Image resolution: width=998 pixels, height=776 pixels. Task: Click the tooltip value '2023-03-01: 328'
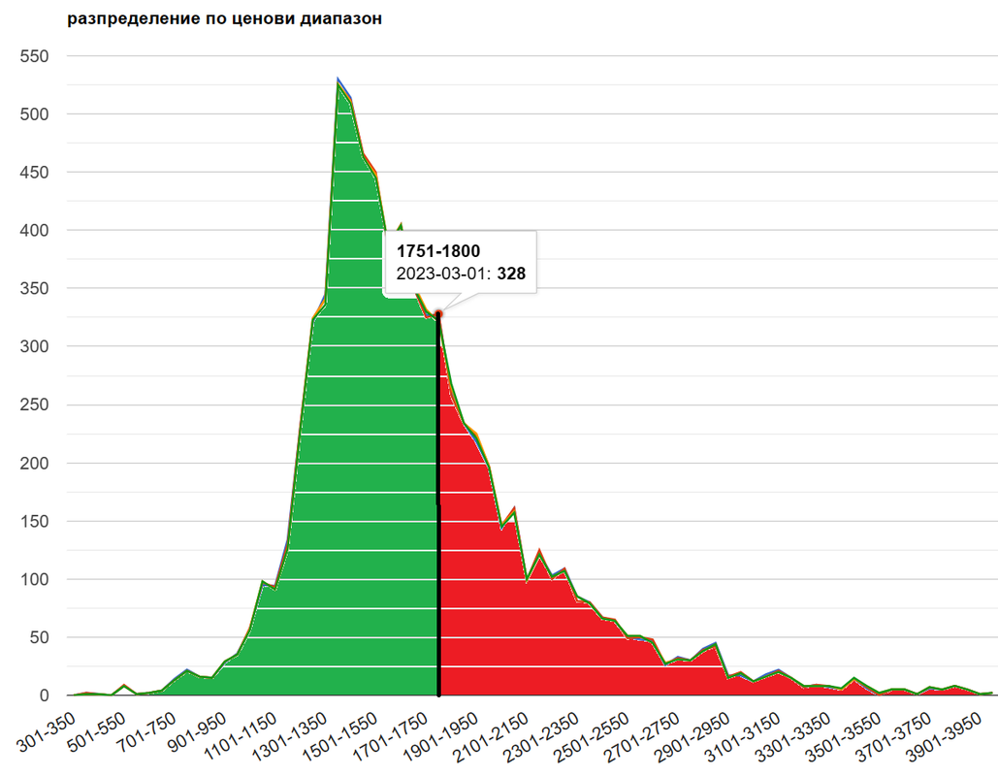pyautogui.click(x=461, y=274)
